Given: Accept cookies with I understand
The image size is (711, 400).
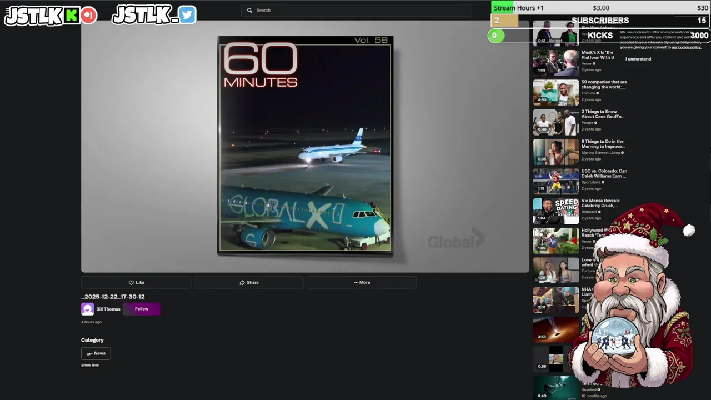Looking at the screenshot, I should 638,59.
